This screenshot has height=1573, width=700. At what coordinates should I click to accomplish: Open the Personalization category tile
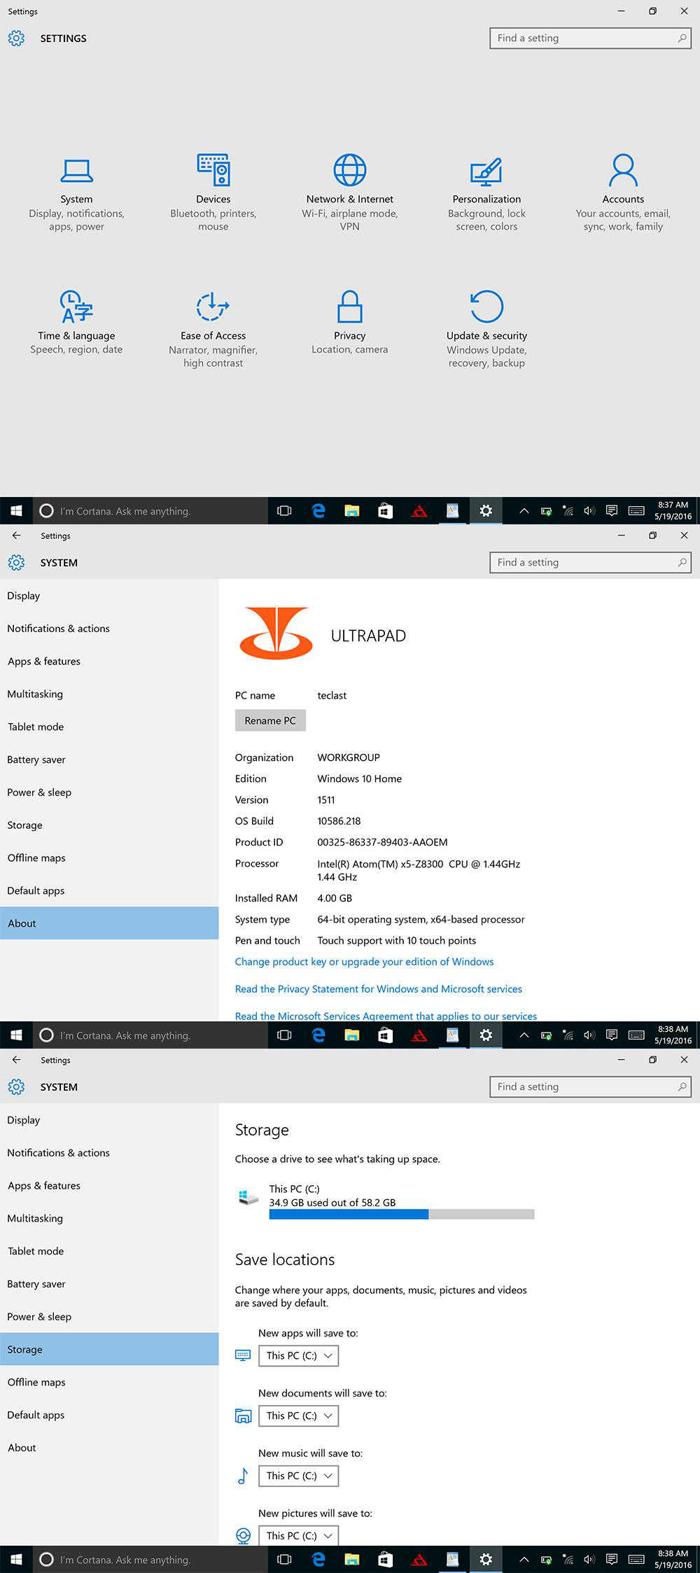pyautogui.click(x=486, y=194)
